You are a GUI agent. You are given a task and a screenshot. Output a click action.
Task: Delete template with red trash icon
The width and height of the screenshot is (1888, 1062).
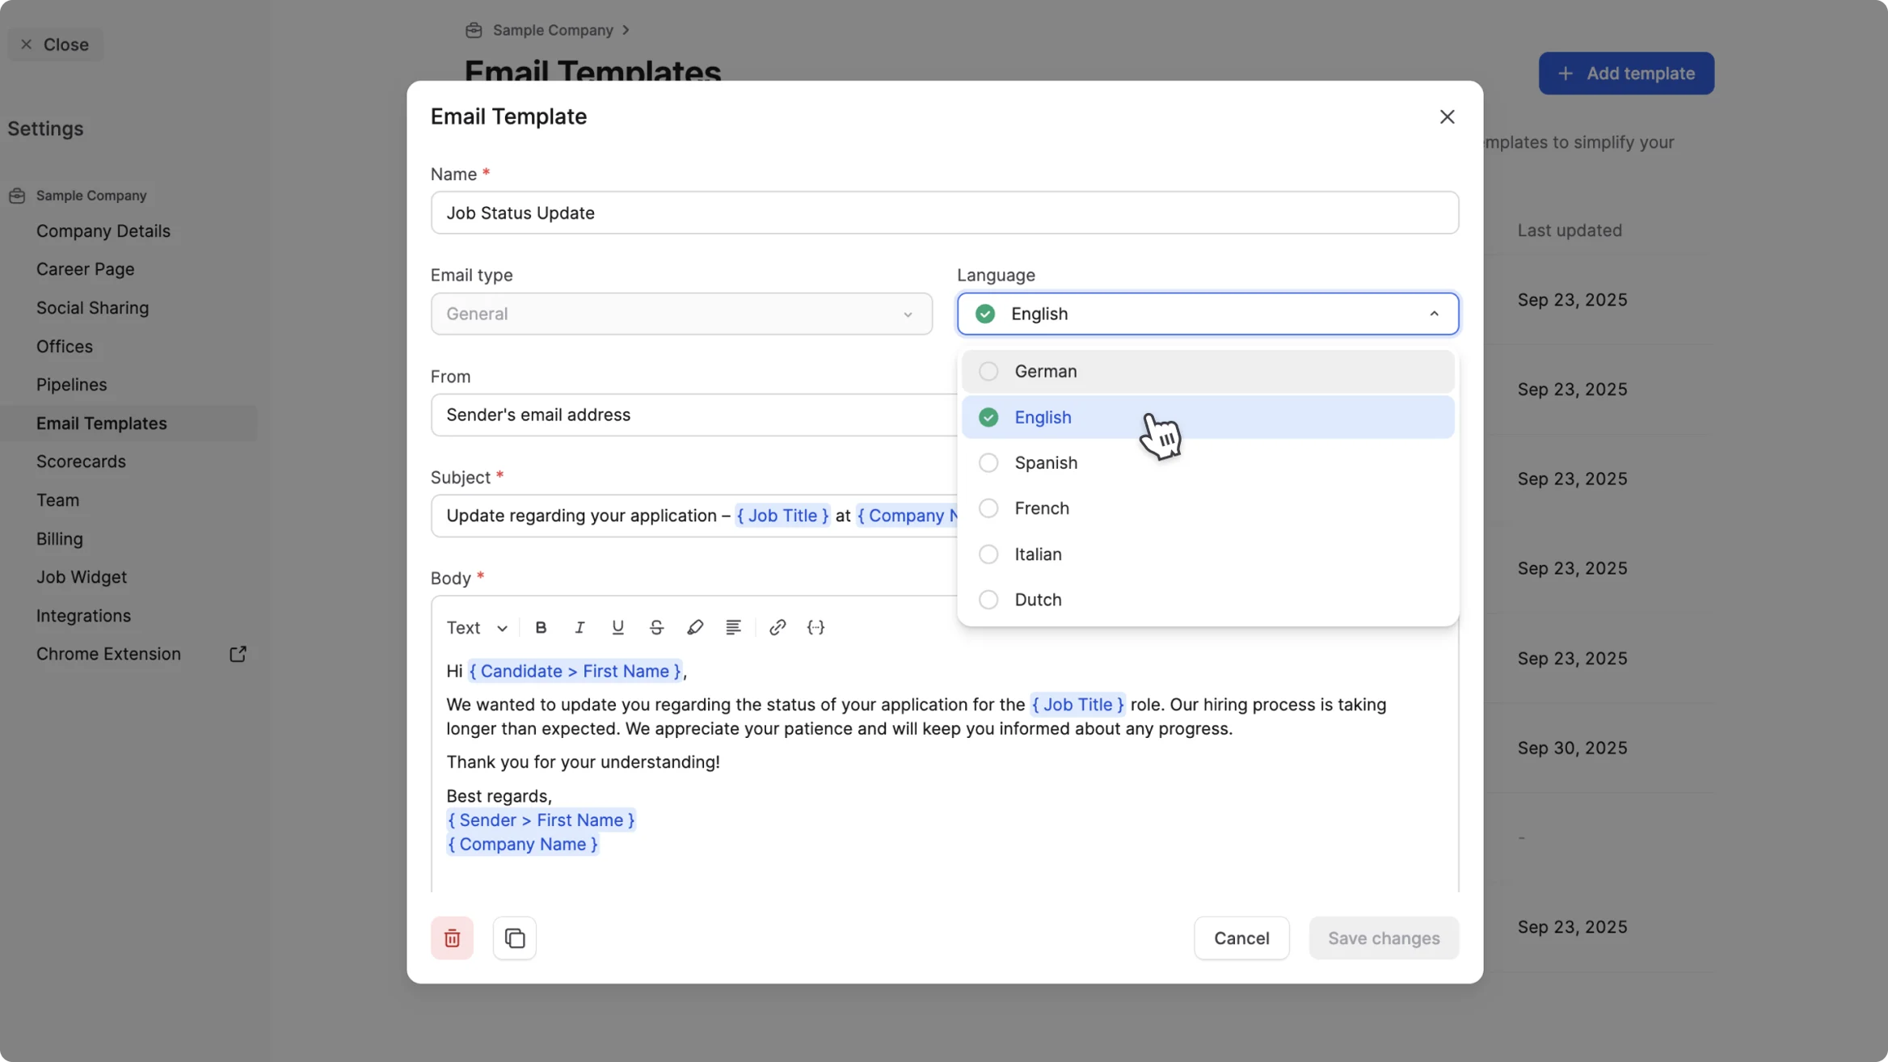pyautogui.click(x=452, y=938)
